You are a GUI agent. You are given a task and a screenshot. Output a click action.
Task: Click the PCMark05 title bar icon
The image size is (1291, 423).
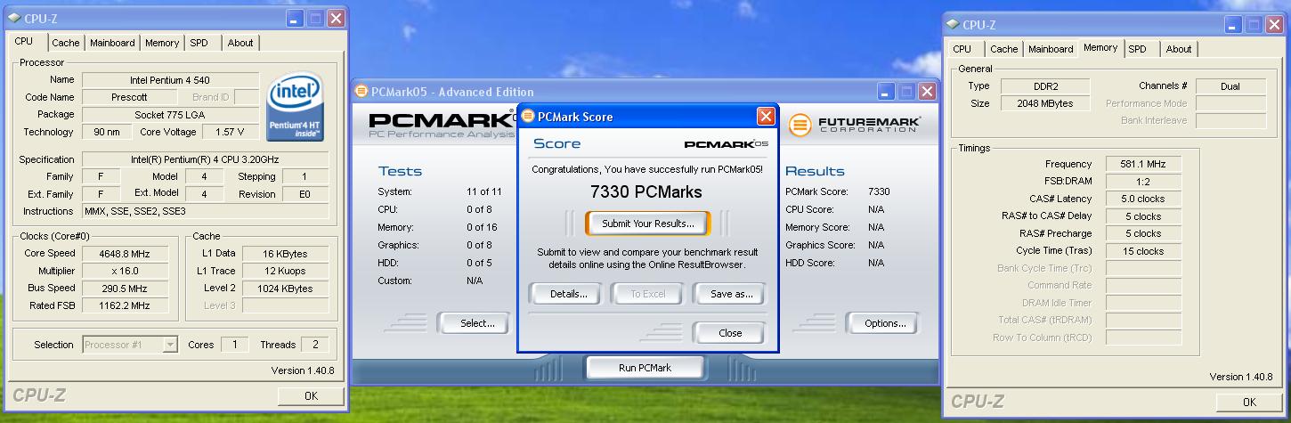pos(361,91)
